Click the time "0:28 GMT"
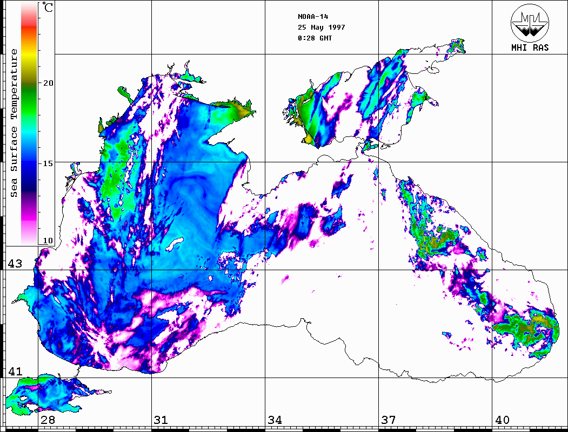Screen dimensions: 568x432 click(315, 38)
